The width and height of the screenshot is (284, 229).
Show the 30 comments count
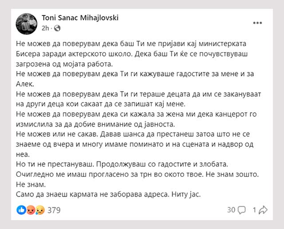[x=231, y=210]
